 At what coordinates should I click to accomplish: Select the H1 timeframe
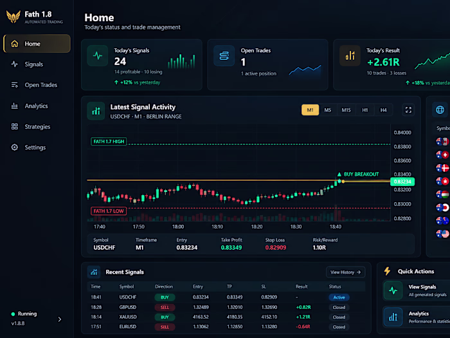(x=364, y=110)
